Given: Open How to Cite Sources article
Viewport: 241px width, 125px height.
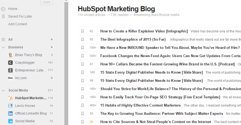Looking at the screenshot, I should coord(156,122).
